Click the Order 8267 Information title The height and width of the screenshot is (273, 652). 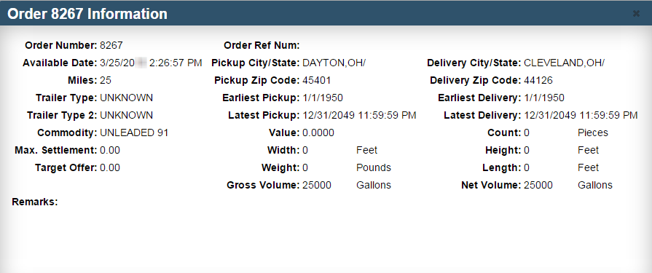click(x=87, y=14)
